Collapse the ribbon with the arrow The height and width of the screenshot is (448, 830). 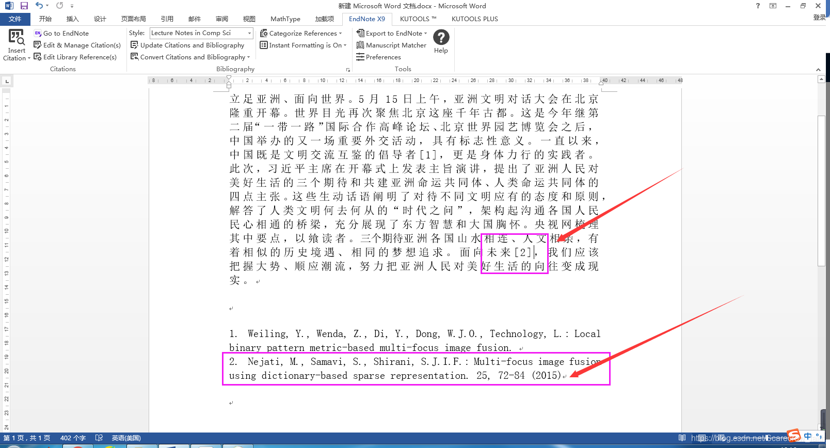(818, 70)
